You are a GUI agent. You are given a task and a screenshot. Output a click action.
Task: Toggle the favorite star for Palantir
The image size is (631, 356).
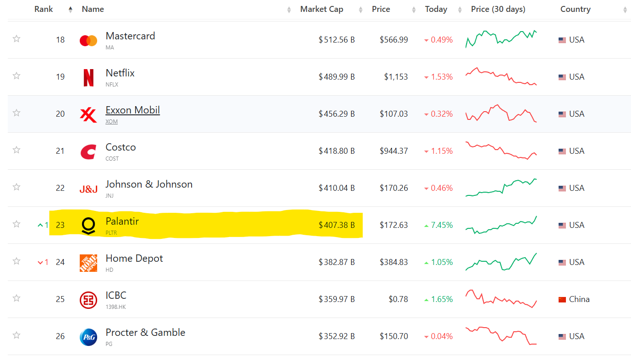tap(16, 224)
